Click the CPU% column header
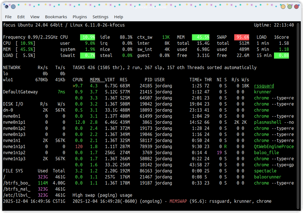The image size is (303, 213). (x=77, y=79)
